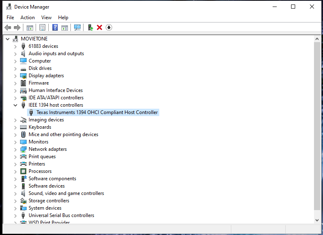323x235 pixels.
Task: Click the red X Uninstall device icon
Action: (99, 27)
